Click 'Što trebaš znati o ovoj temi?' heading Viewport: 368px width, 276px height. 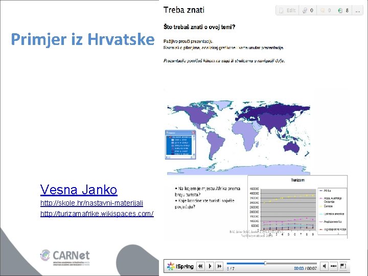[199, 27]
